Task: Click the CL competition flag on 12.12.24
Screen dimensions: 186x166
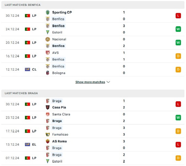Action: [27, 69]
